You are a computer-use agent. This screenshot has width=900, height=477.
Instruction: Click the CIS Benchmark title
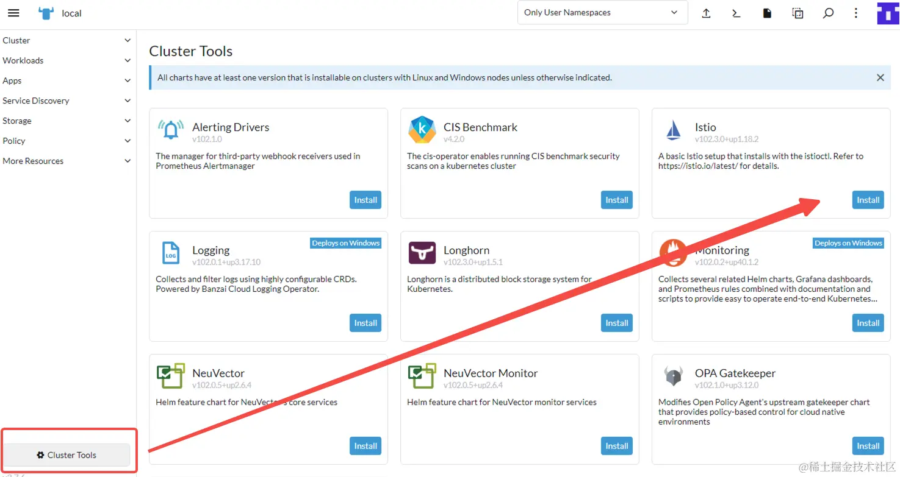(480, 127)
